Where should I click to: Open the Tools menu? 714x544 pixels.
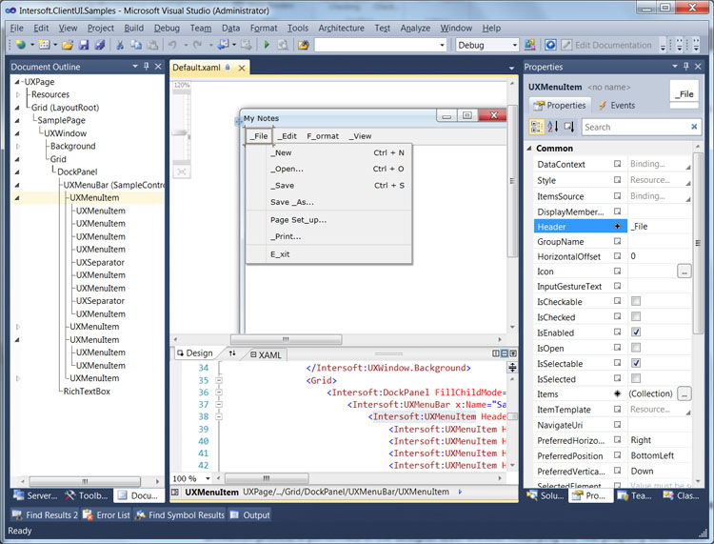298,29
